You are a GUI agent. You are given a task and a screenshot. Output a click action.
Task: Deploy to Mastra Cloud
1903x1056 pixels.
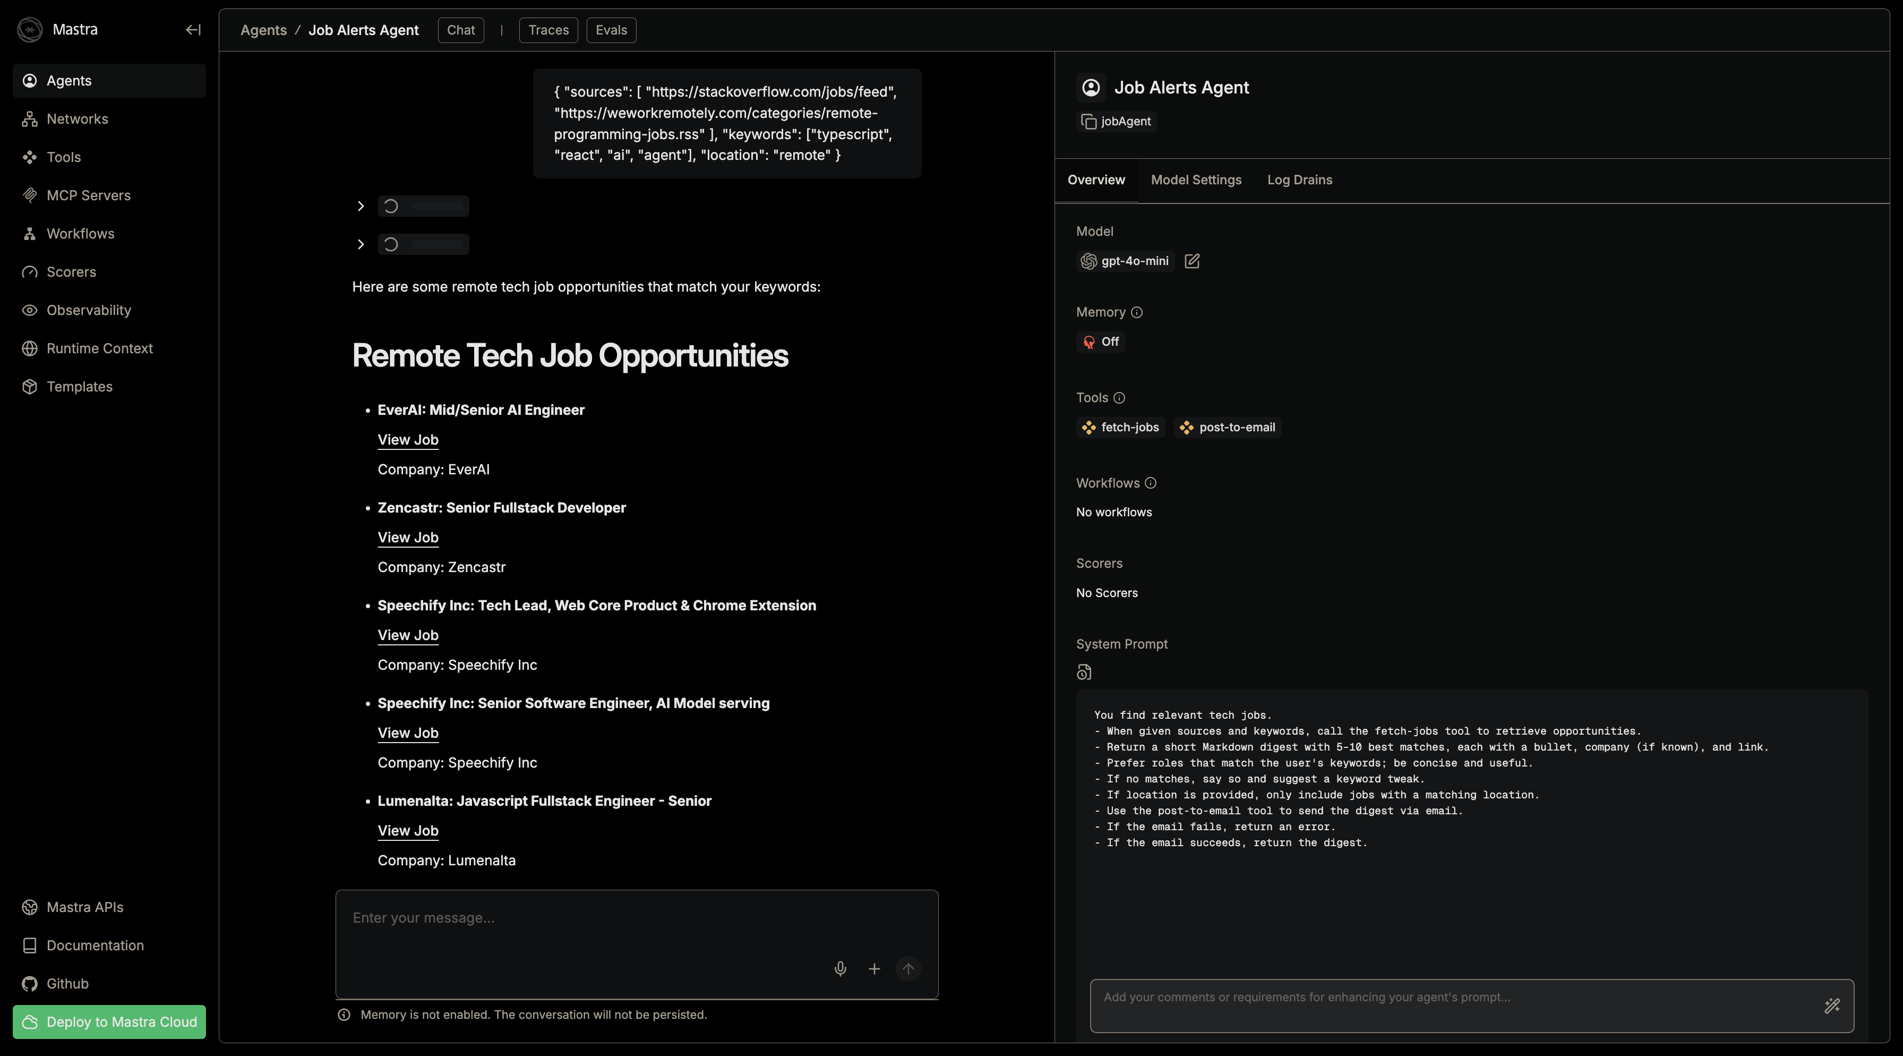point(109,1021)
